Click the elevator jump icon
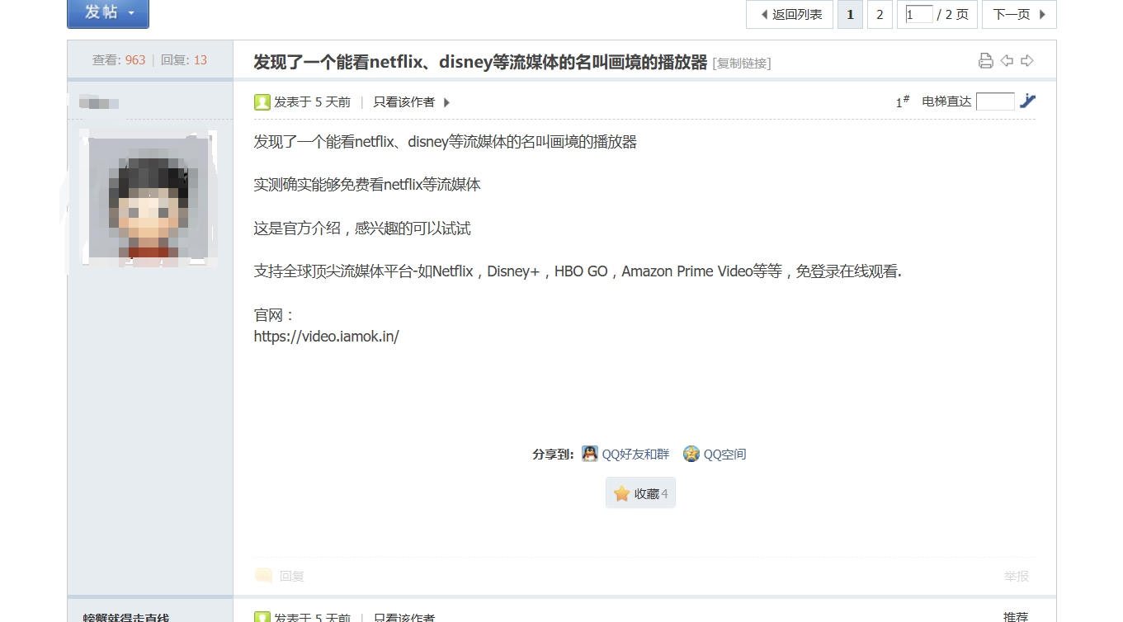 point(1027,101)
